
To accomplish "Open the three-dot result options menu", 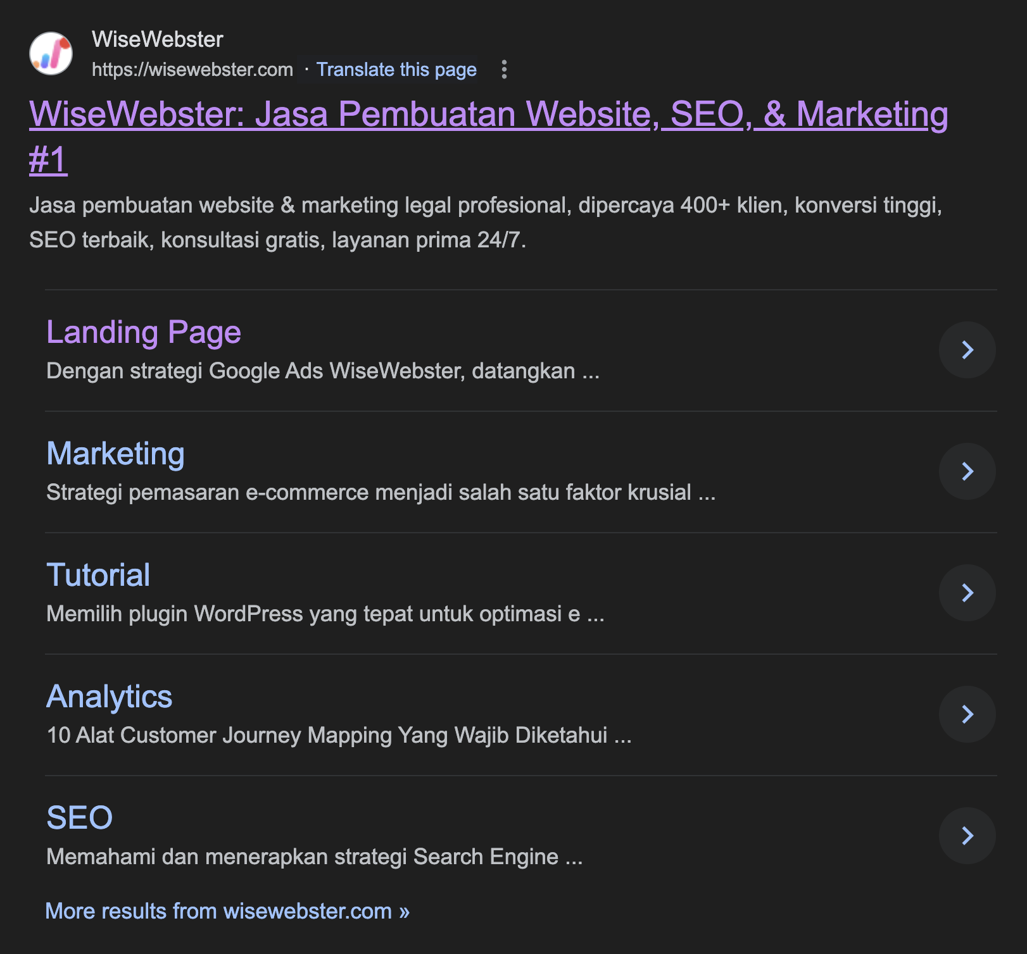I will (504, 70).
